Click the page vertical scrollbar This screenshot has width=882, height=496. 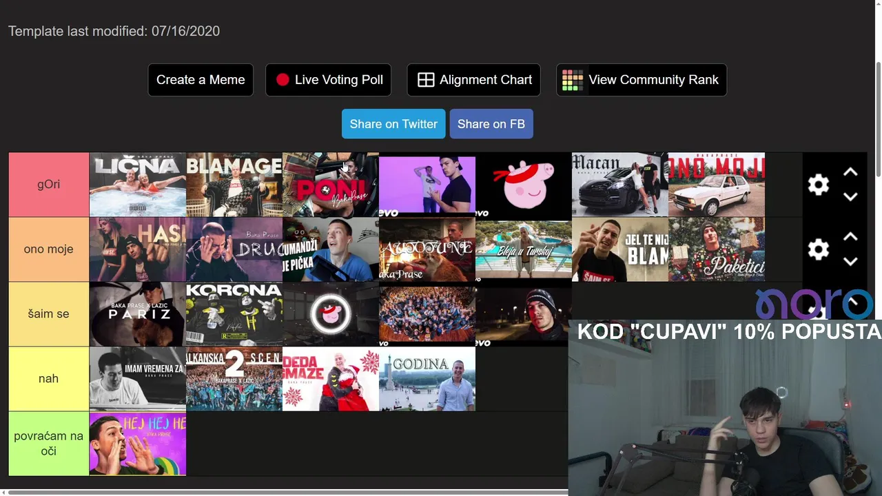878,121
